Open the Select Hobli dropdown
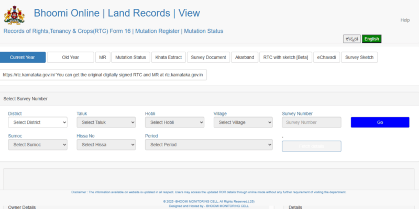The image size is (419, 209). [174, 122]
